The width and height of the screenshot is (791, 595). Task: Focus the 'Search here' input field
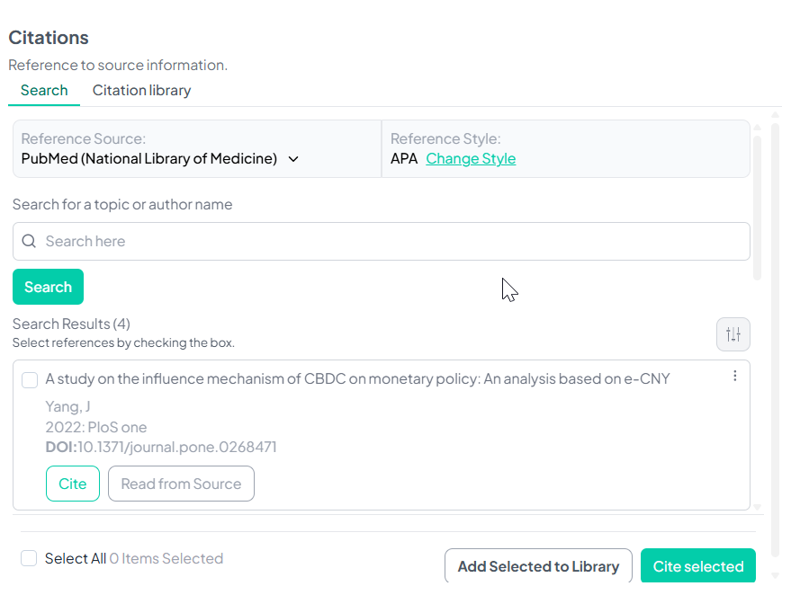pos(387,241)
